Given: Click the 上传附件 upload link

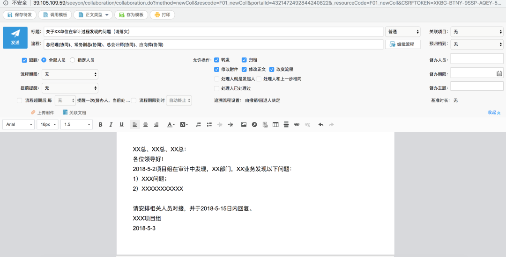Looking at the screenshot, I should pyautogui.click(x=43, y=113).
